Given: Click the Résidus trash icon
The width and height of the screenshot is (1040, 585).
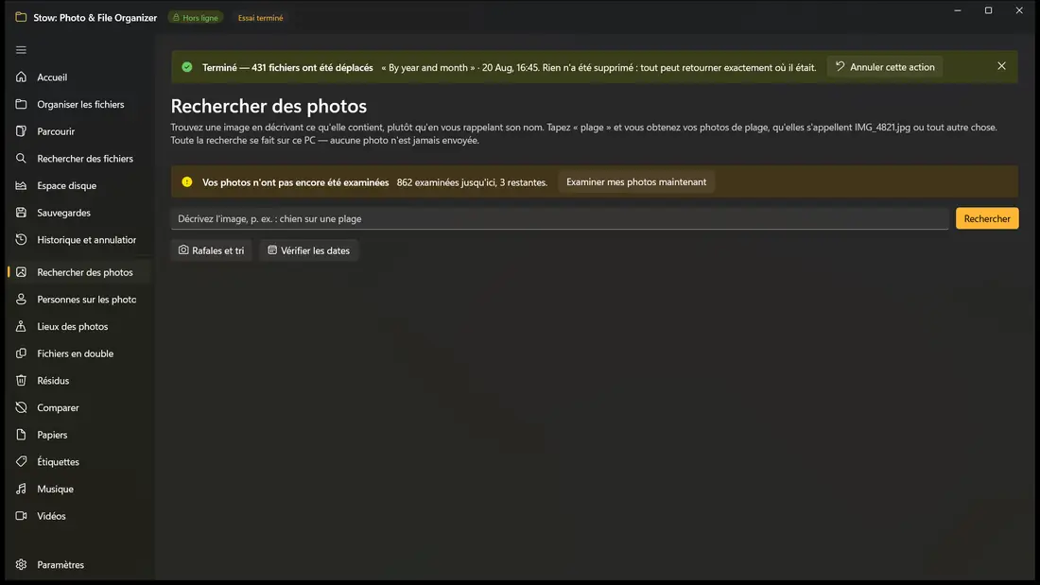Looking at the screenshot, I should [21, 381].
